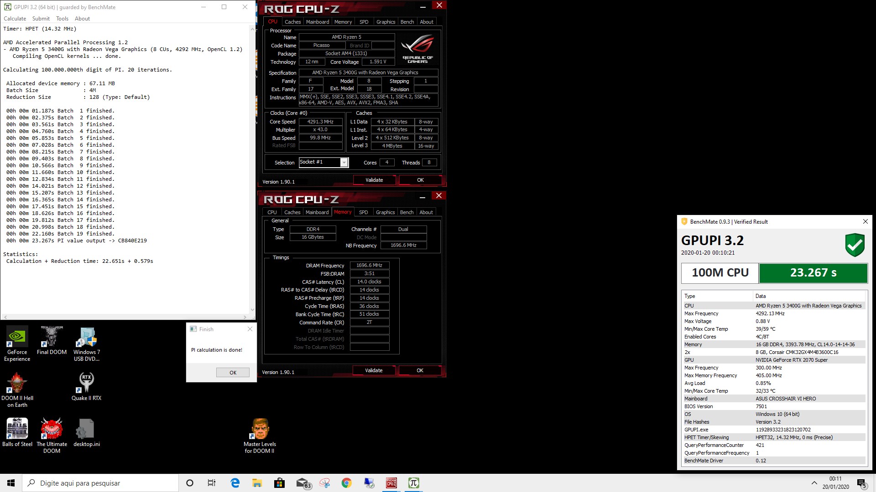Launch Final DOOM desktop icon
Viewport: 876px width, 492px height.
[x=52, y=341]
